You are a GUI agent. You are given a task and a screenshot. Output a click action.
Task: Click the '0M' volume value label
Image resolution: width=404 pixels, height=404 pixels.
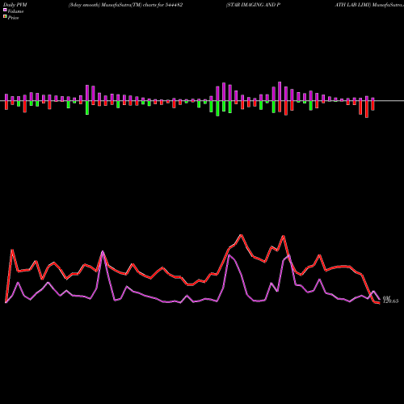coord(386,298)
